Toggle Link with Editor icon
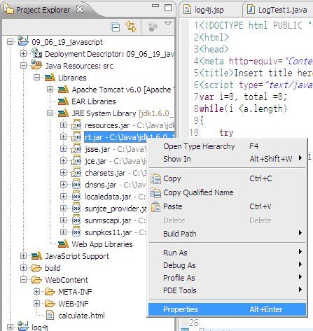This screenshot has height=331, width=313. point(131,27)
